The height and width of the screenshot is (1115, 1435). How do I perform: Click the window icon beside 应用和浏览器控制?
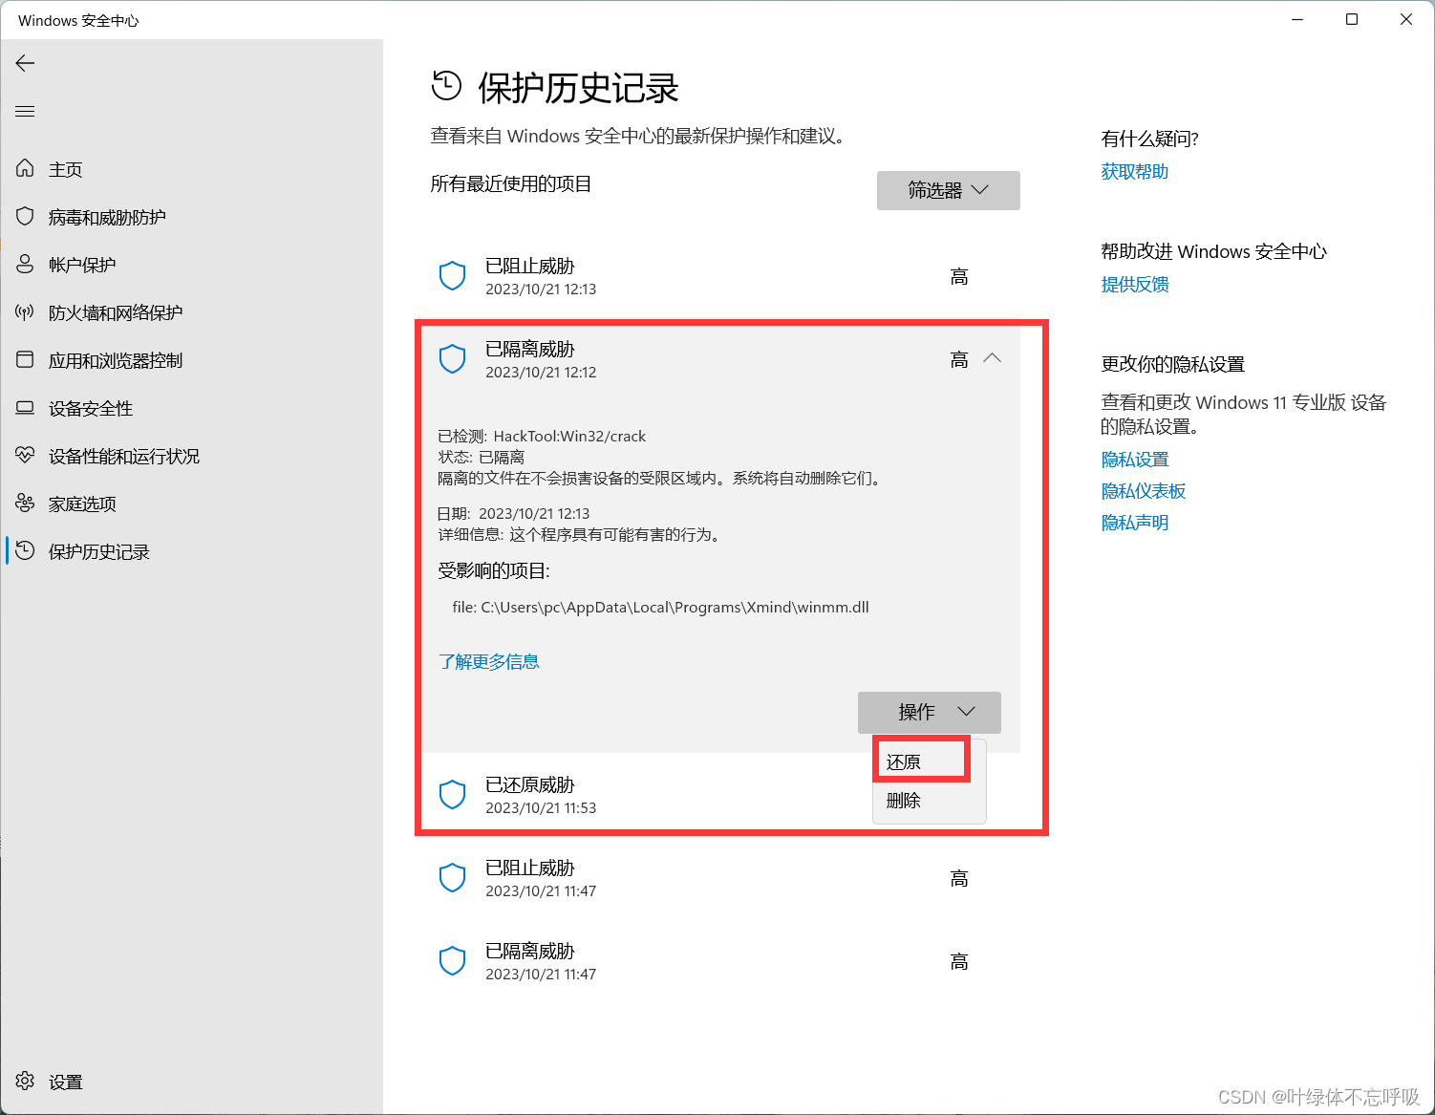coord(25,359)
